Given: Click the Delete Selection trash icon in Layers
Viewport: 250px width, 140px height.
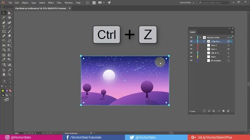Looking at the screenshot, I should [x=228, y=111].
